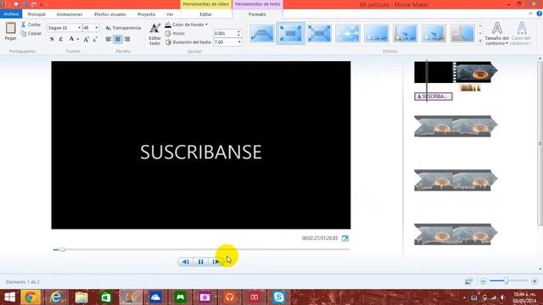Expand the text effects gallery
Screen dimensions: 543x305
click(480, 41)
